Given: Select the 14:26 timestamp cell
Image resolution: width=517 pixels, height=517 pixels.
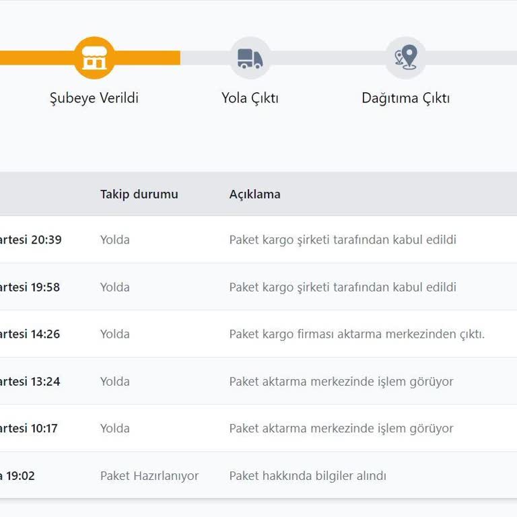Looking at the screenshot, I should coord(30,334).
